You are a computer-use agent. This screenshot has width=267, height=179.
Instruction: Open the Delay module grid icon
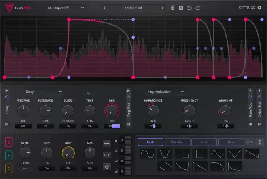7,124
